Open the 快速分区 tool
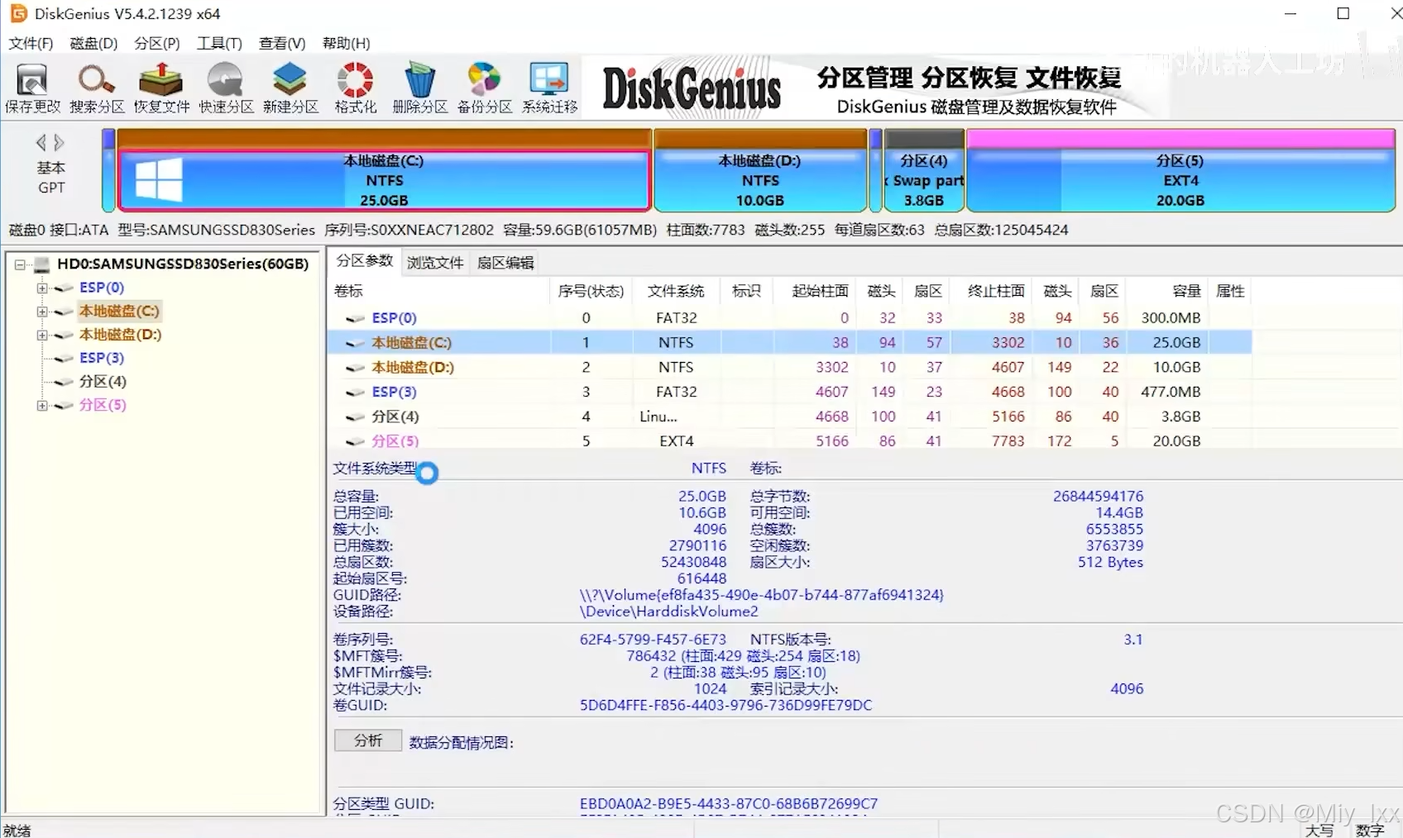This screenshot has width=1403, height=838. pyautogui.click(x=226, y=88)
